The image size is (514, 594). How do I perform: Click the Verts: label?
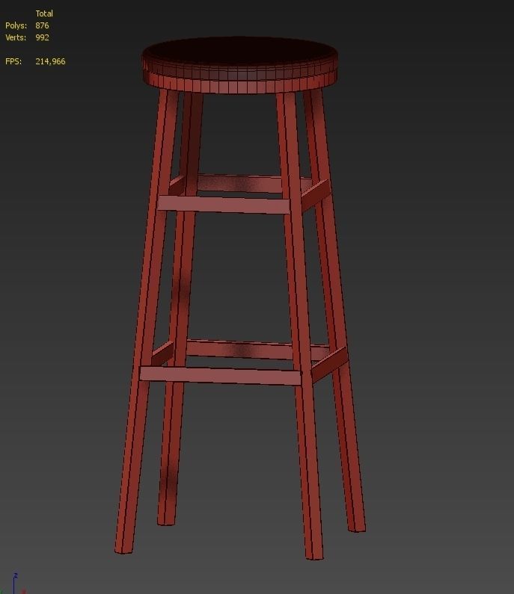click(x=16, y=37)
